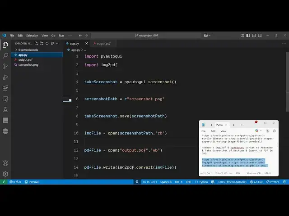
Task: Open the Copilot dropdown arrow in Notepad
Action: 261,131
